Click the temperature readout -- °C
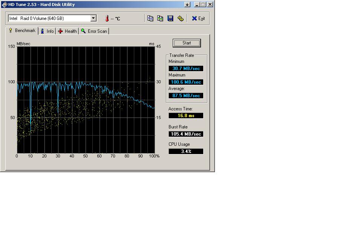Screen dimensions: 362x226 115,19
